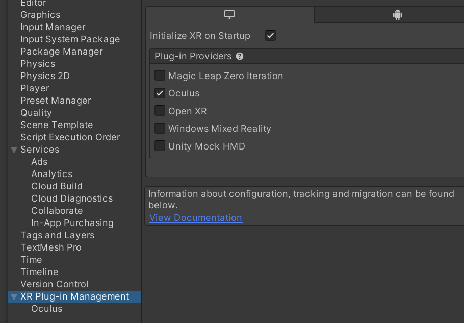Select Package Manager settings

coord(61,51)
